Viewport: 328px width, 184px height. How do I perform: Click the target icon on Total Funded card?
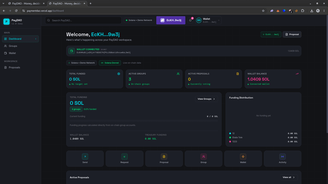(119, 74)
